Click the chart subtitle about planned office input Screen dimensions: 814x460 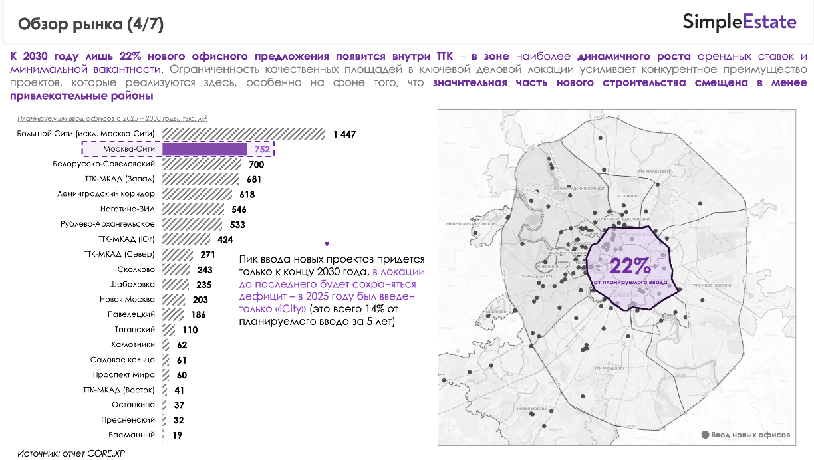coord(112,119)
